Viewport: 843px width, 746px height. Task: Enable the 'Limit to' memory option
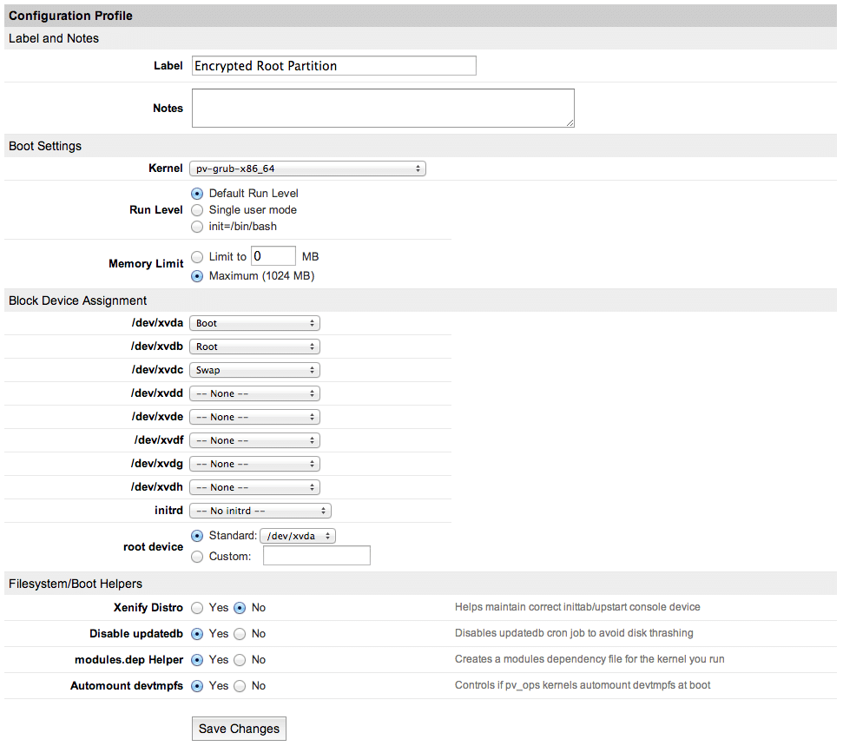tap(197, 257)
